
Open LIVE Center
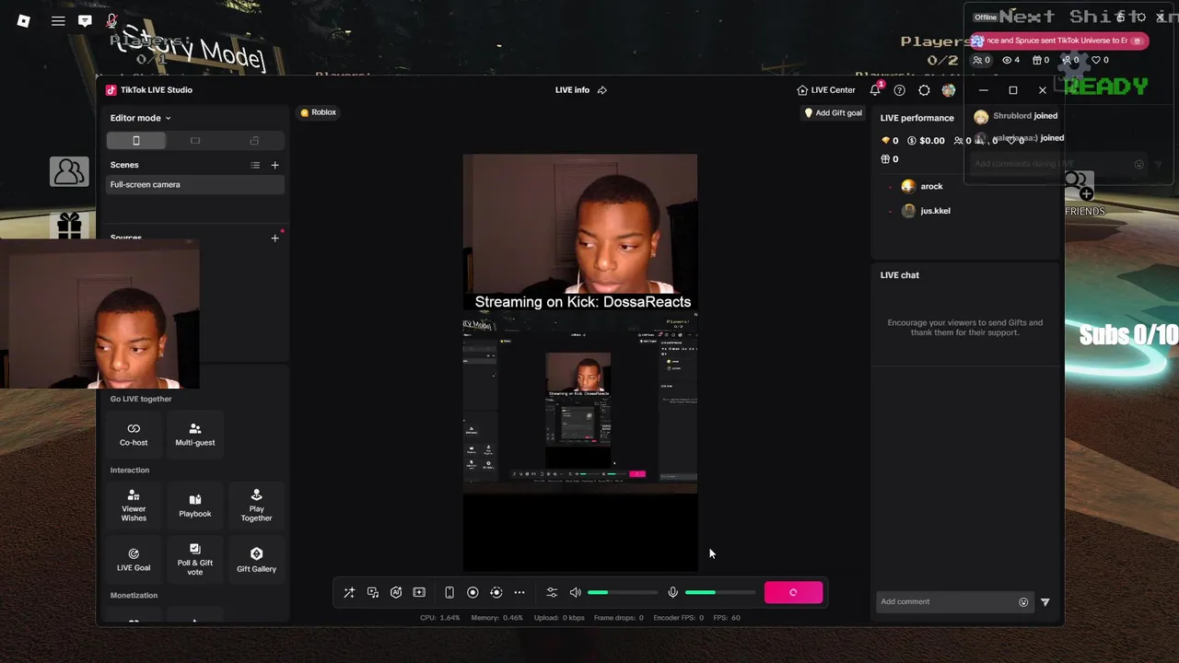click(x=826, y=90)
